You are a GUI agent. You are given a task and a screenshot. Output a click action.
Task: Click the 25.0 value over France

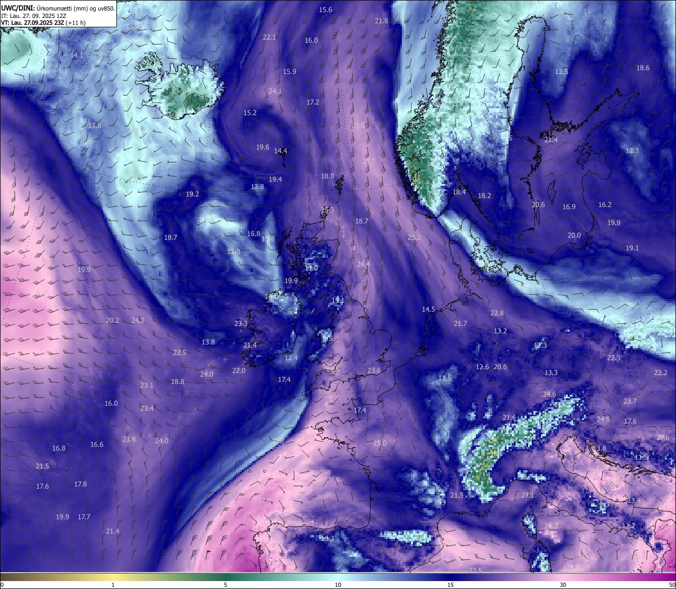pos(380,443)
